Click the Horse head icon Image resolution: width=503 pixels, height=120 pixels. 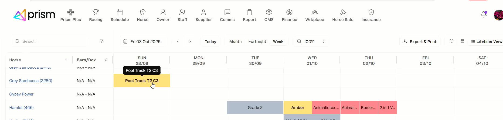click(142, 12)
